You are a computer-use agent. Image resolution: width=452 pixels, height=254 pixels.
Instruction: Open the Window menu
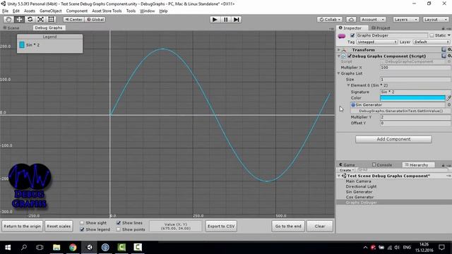click(x=148, y=11)
